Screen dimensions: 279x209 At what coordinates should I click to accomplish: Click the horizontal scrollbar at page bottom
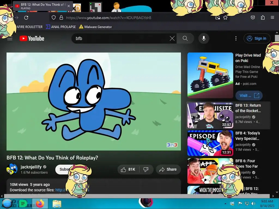point(137,196)
